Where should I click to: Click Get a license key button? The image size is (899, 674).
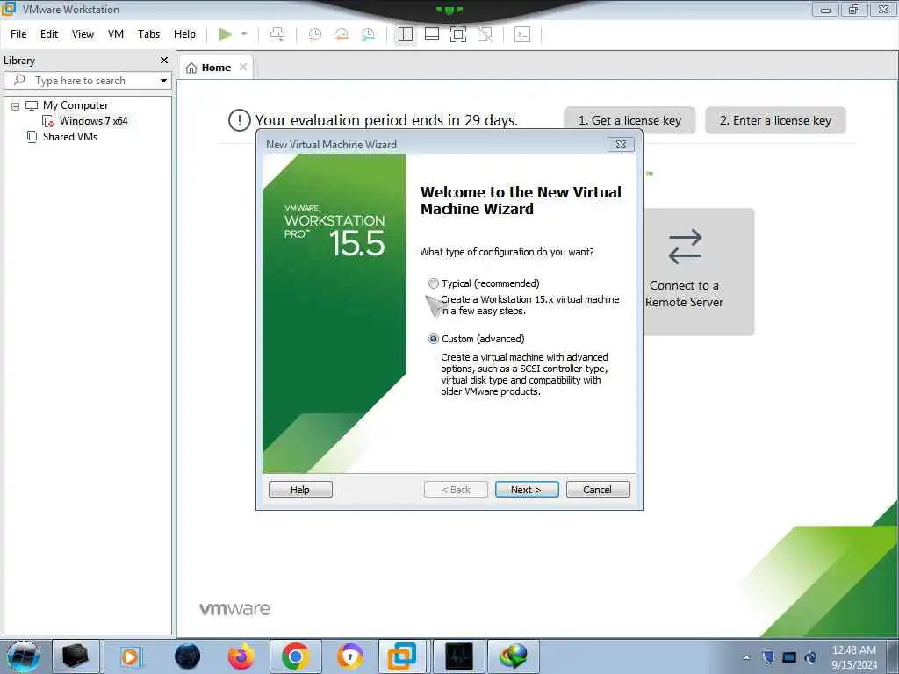pos(629,120)
